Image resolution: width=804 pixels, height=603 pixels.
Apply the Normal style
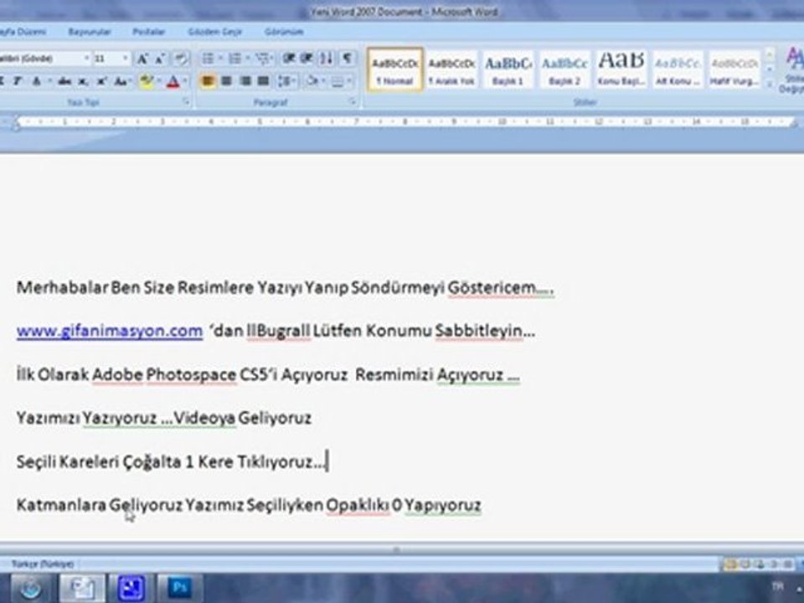394,70
